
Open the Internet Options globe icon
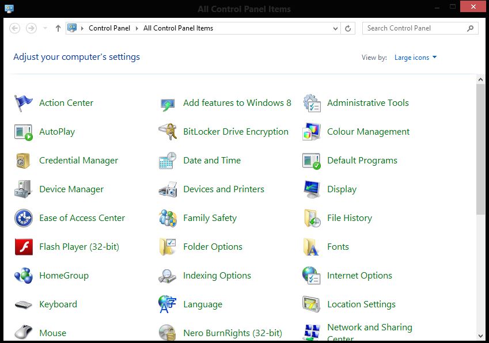pos(311,276)
